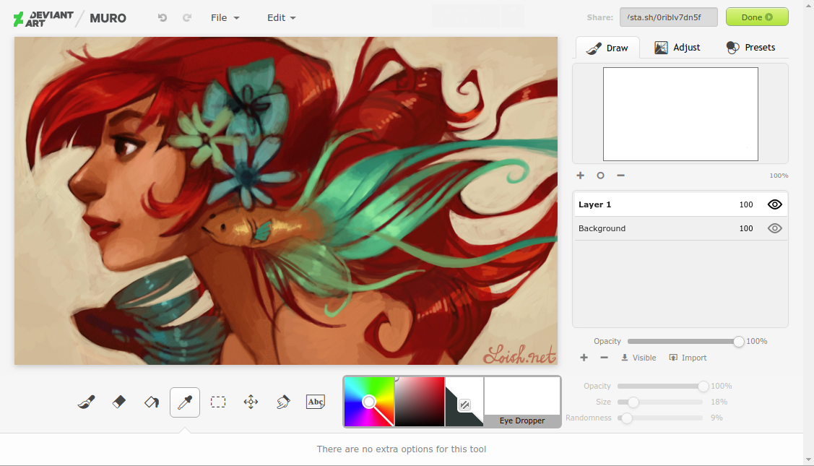This screenshot has width=814, height=466.
Task: Select the move tool with four arrows
Action: click(x=251, y=402)
